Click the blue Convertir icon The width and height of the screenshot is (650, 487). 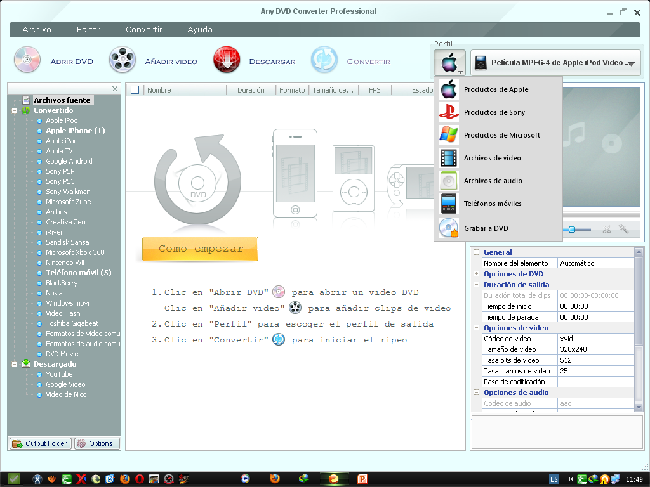click(x=324, y=60)
